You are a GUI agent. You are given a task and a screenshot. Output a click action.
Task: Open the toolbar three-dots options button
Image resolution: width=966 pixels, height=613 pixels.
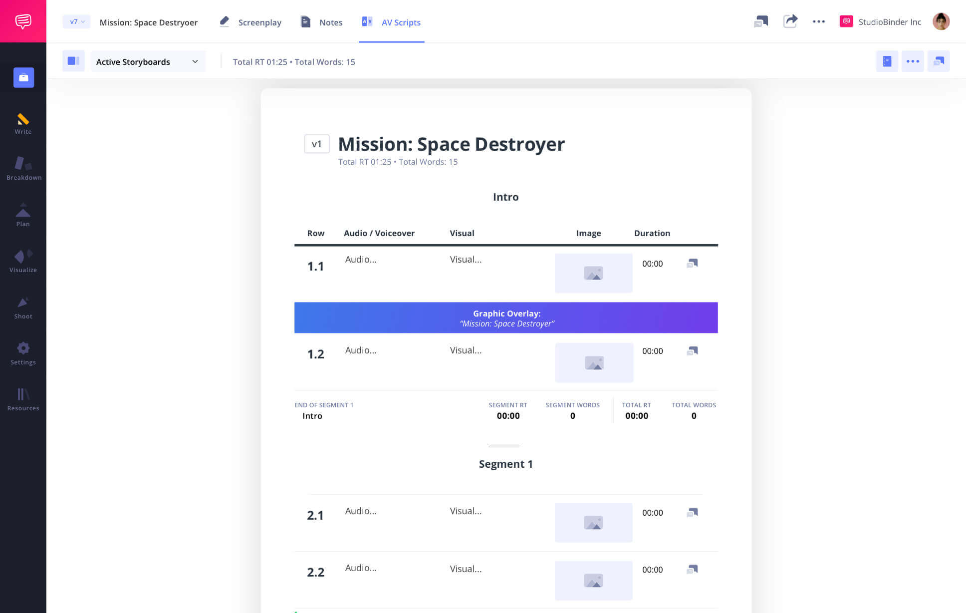[913, 61]
